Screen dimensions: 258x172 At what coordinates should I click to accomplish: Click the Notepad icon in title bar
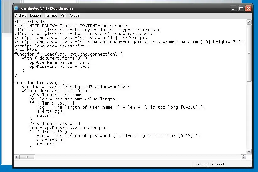click(x=16, y=8)
